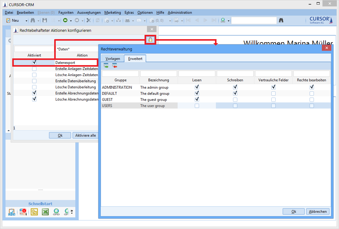Image resolution: width=339 pixels, height=229 pixels.
Task: Click the binoculars icon next to the search field
Action: [x=281, y=20]
